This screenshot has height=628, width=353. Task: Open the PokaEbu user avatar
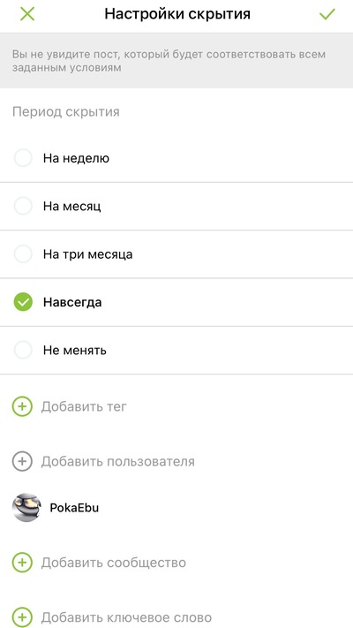(x=26, y=508)
